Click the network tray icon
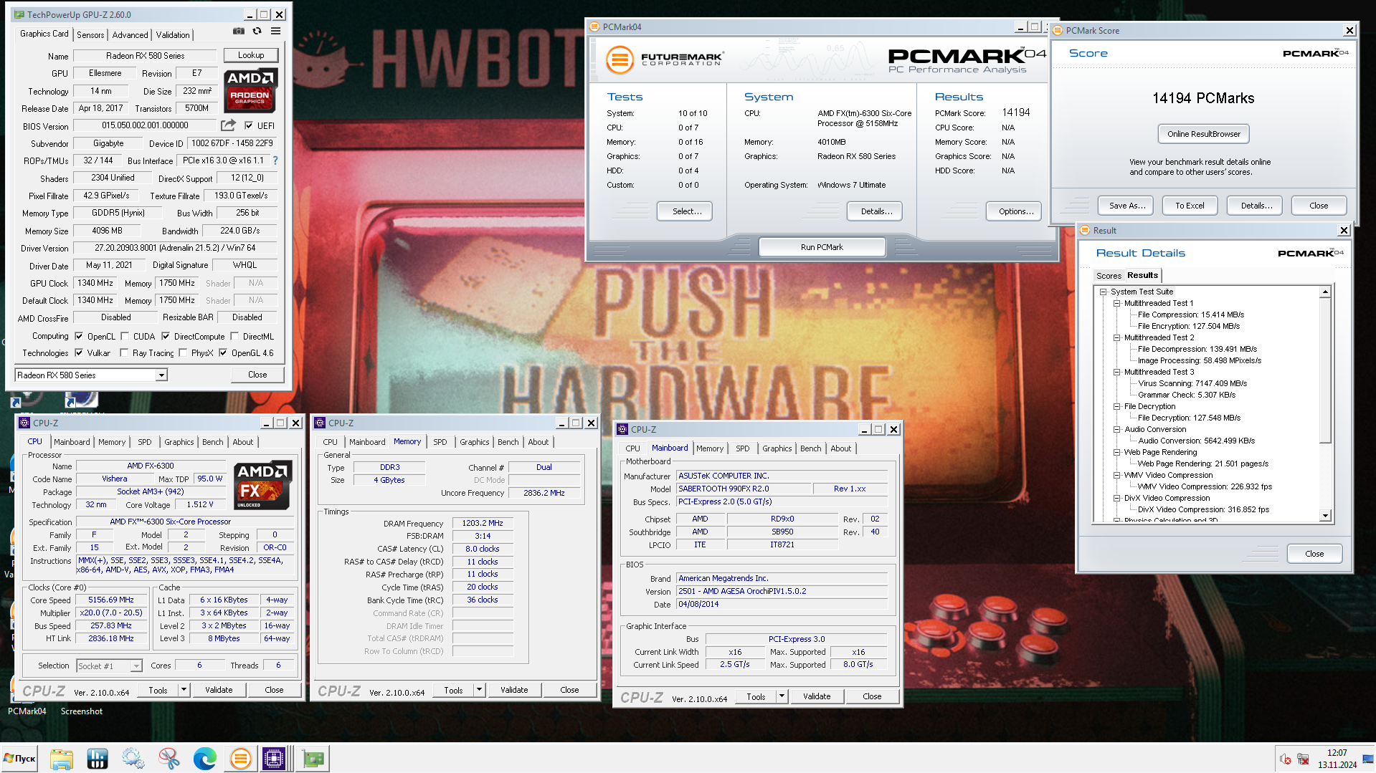This screenshot has width=1376, height=773. (x=1303, y=759)
